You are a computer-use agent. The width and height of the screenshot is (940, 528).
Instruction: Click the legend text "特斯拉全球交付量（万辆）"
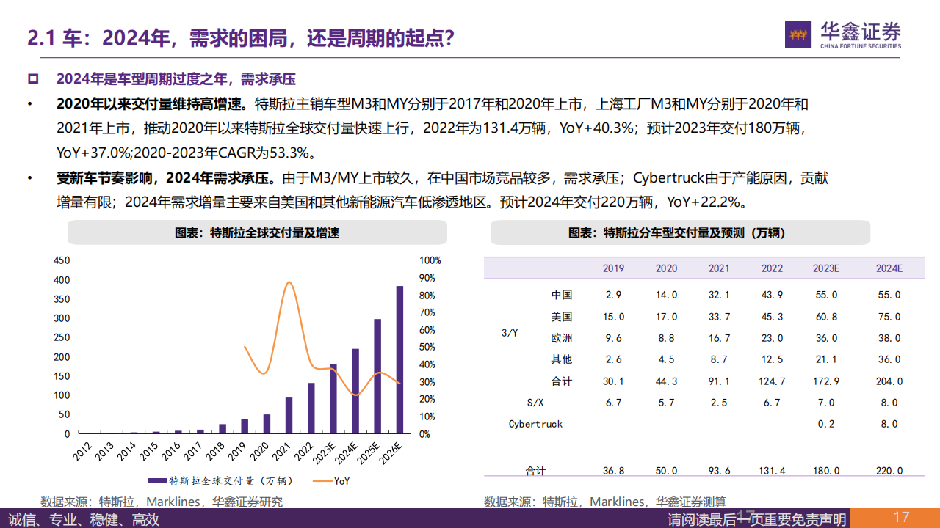(x=231, y=482)
